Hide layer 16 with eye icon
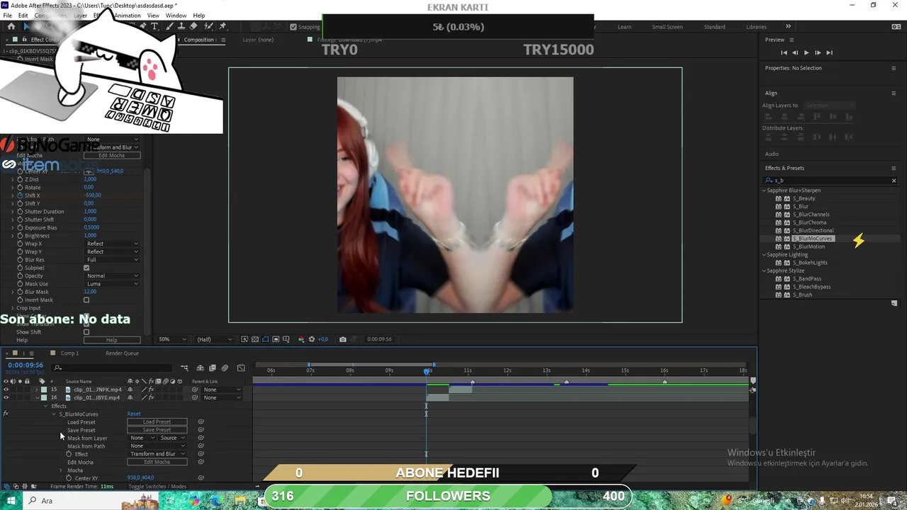Image resolution: width=907 pixels, height=510 pixels. click(x=6, y=397)
